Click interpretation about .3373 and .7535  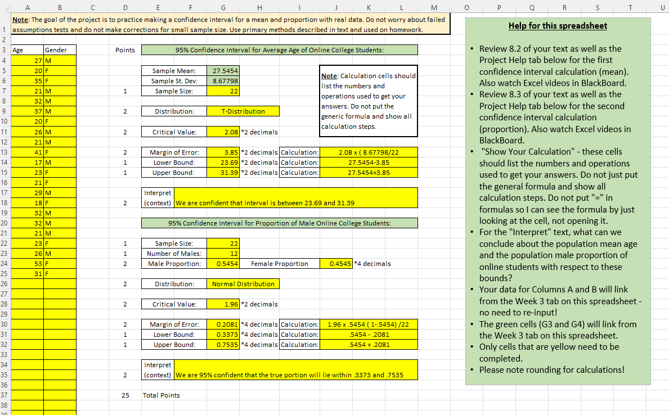(296, 370)
